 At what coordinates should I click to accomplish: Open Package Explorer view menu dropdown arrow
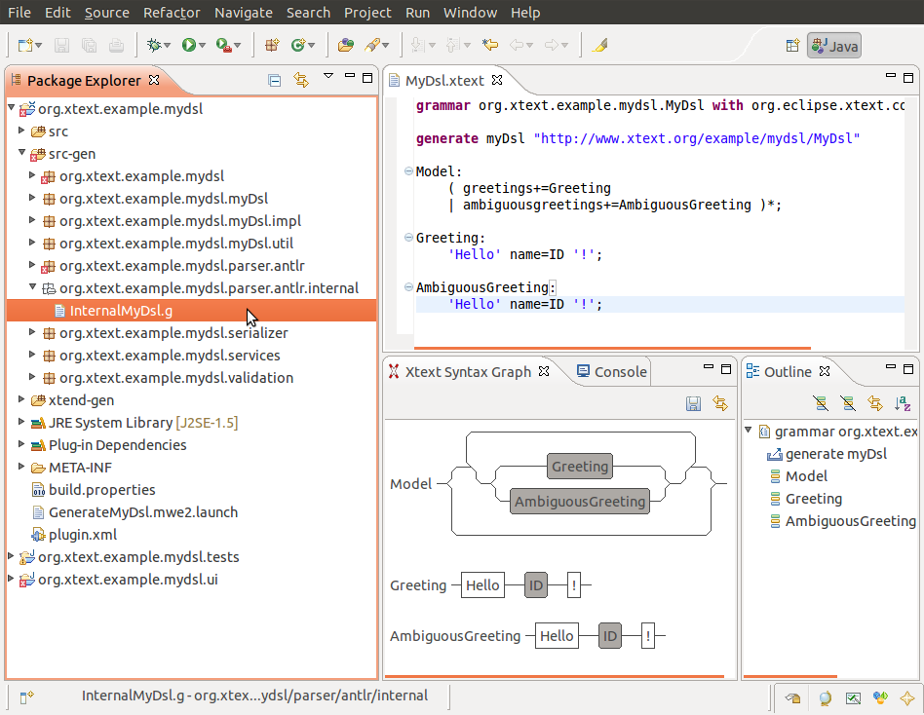pyautogui.click(x=328, y=76)
